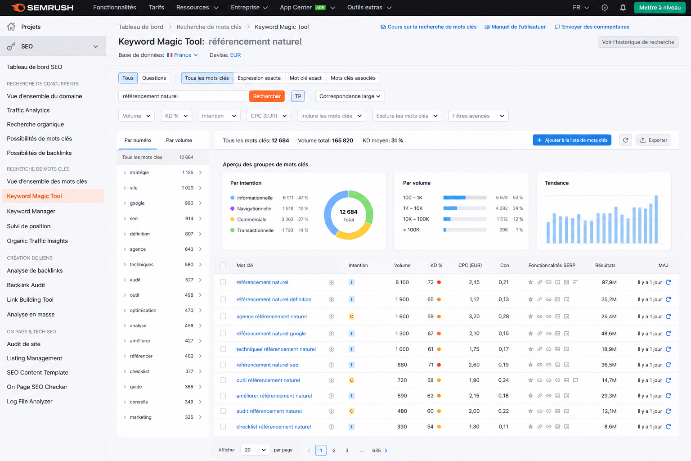
Task: Click star SERP icon for référencement naturel google
Action: click(530, 334)
